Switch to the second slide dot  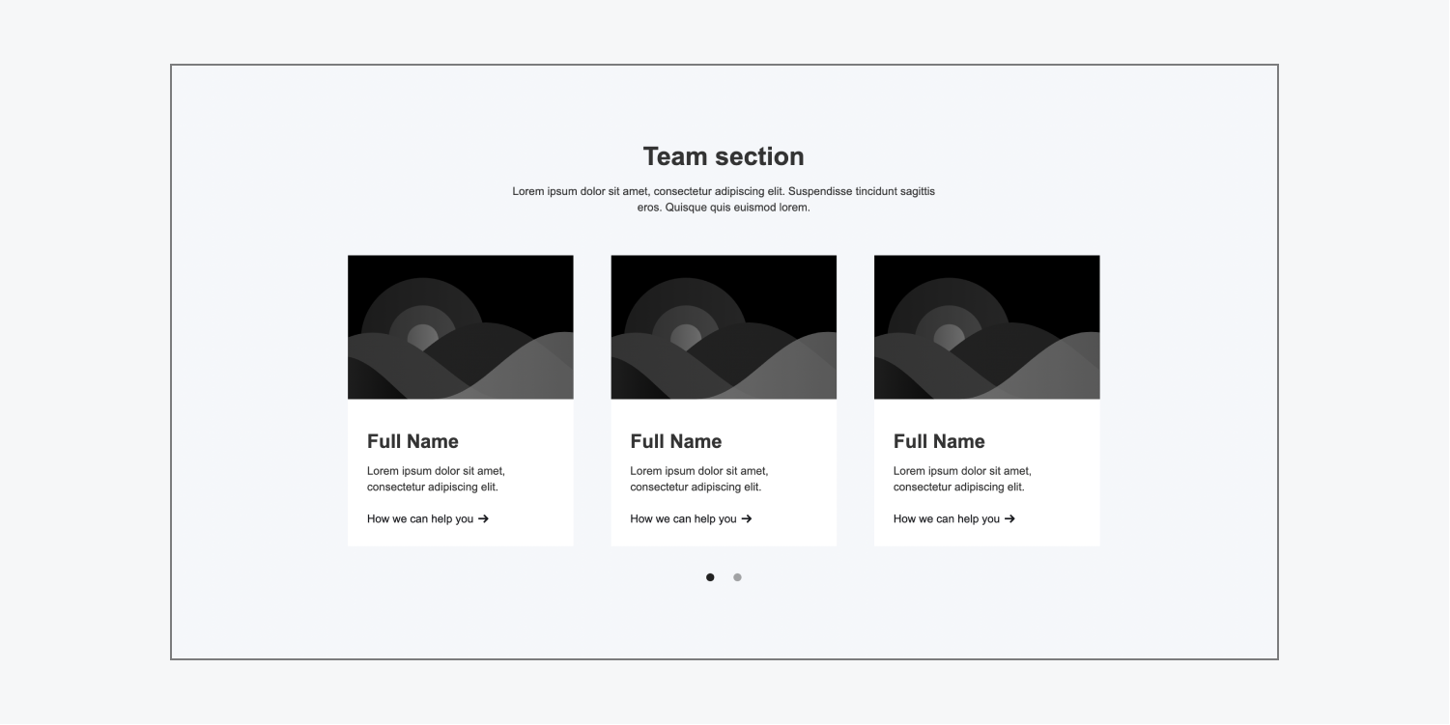(x=737, y=577)
